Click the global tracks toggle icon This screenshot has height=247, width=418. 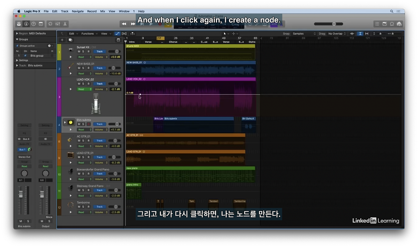coord(118,40)
